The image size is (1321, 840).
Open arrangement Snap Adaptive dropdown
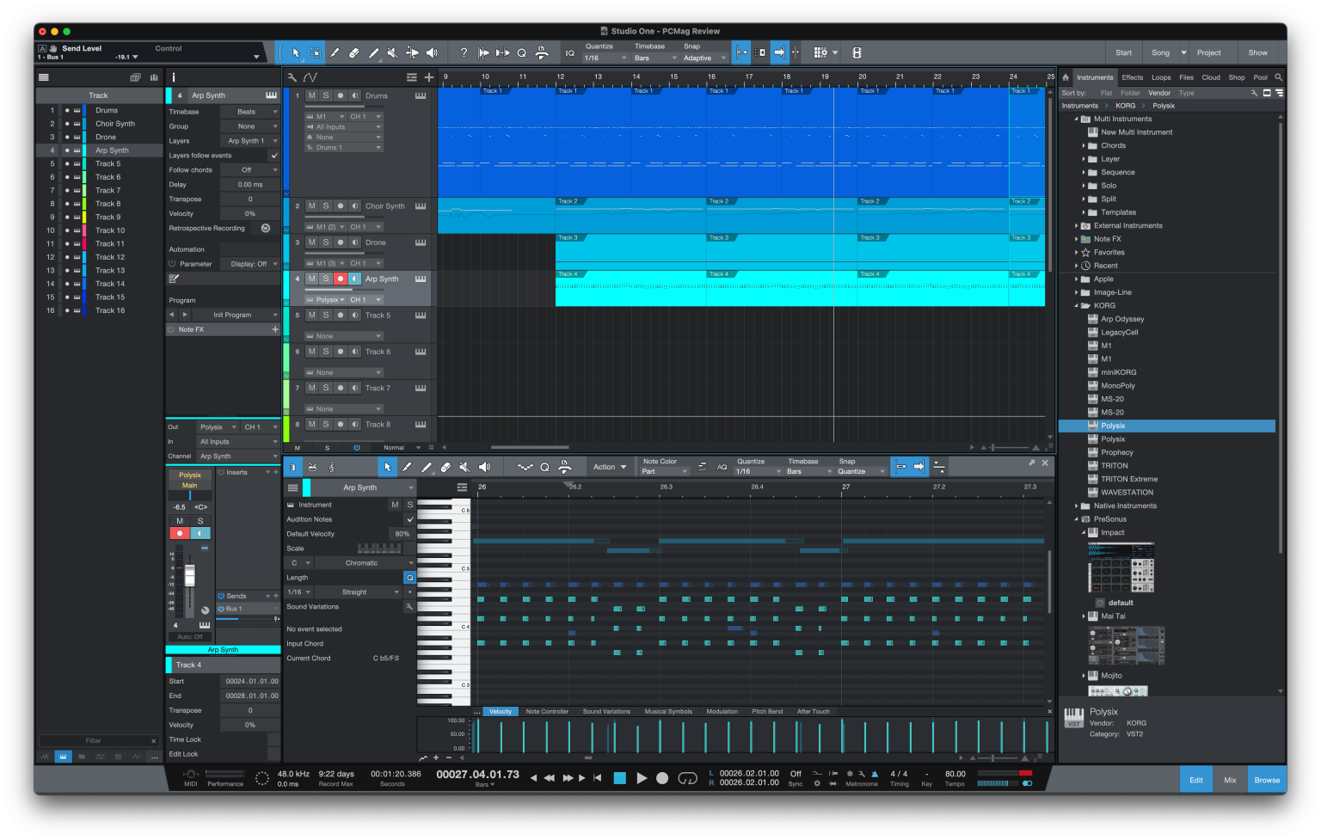point(704,58)
